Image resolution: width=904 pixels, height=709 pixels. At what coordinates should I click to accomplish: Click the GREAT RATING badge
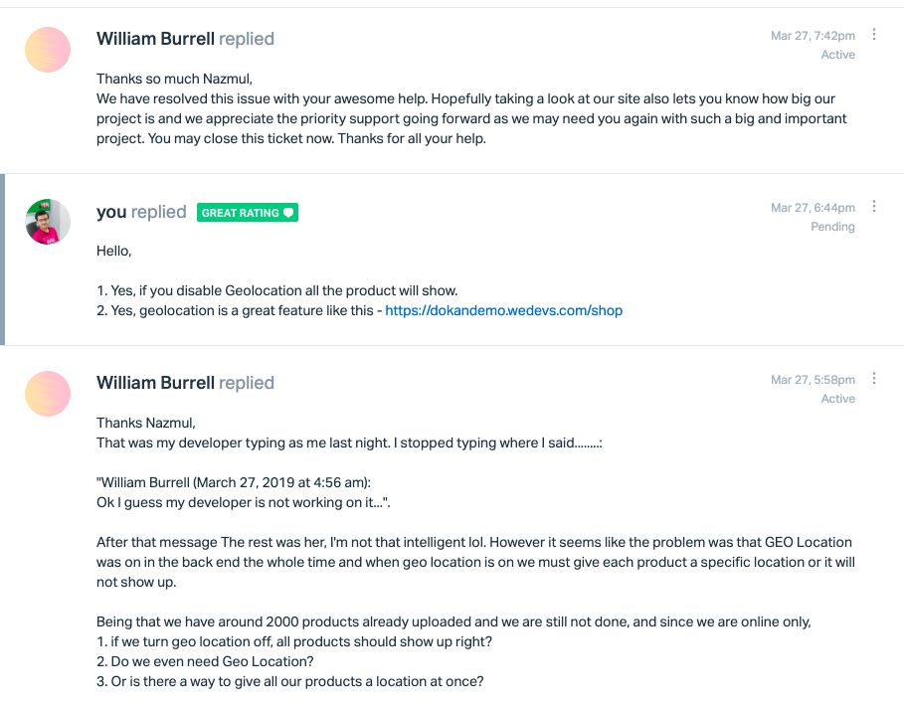[x=248, y=213]
